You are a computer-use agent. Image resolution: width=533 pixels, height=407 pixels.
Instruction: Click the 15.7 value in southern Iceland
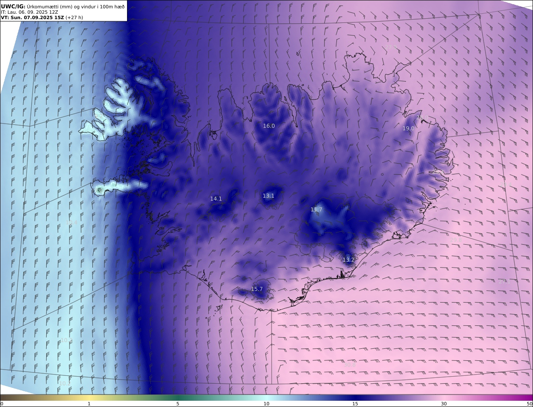[257, 289]
